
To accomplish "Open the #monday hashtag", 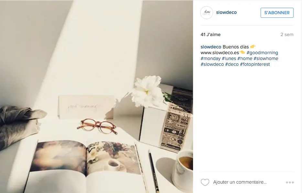I will click(210, 58).
